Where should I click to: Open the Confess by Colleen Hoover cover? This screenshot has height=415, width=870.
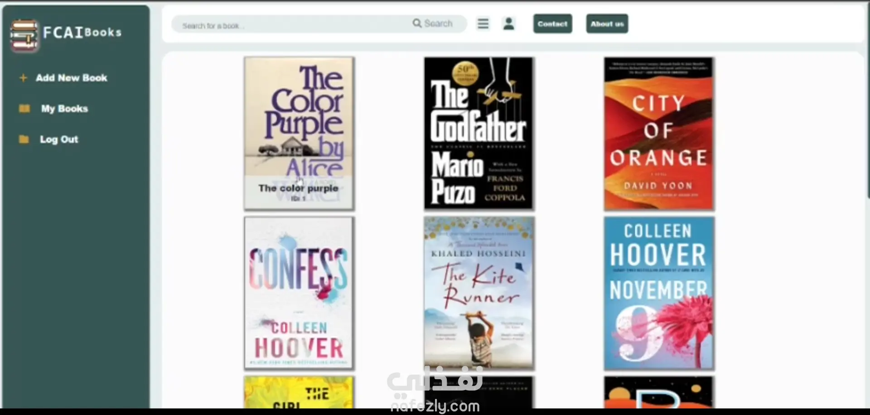pyautogui.click(x=299, y=293)
